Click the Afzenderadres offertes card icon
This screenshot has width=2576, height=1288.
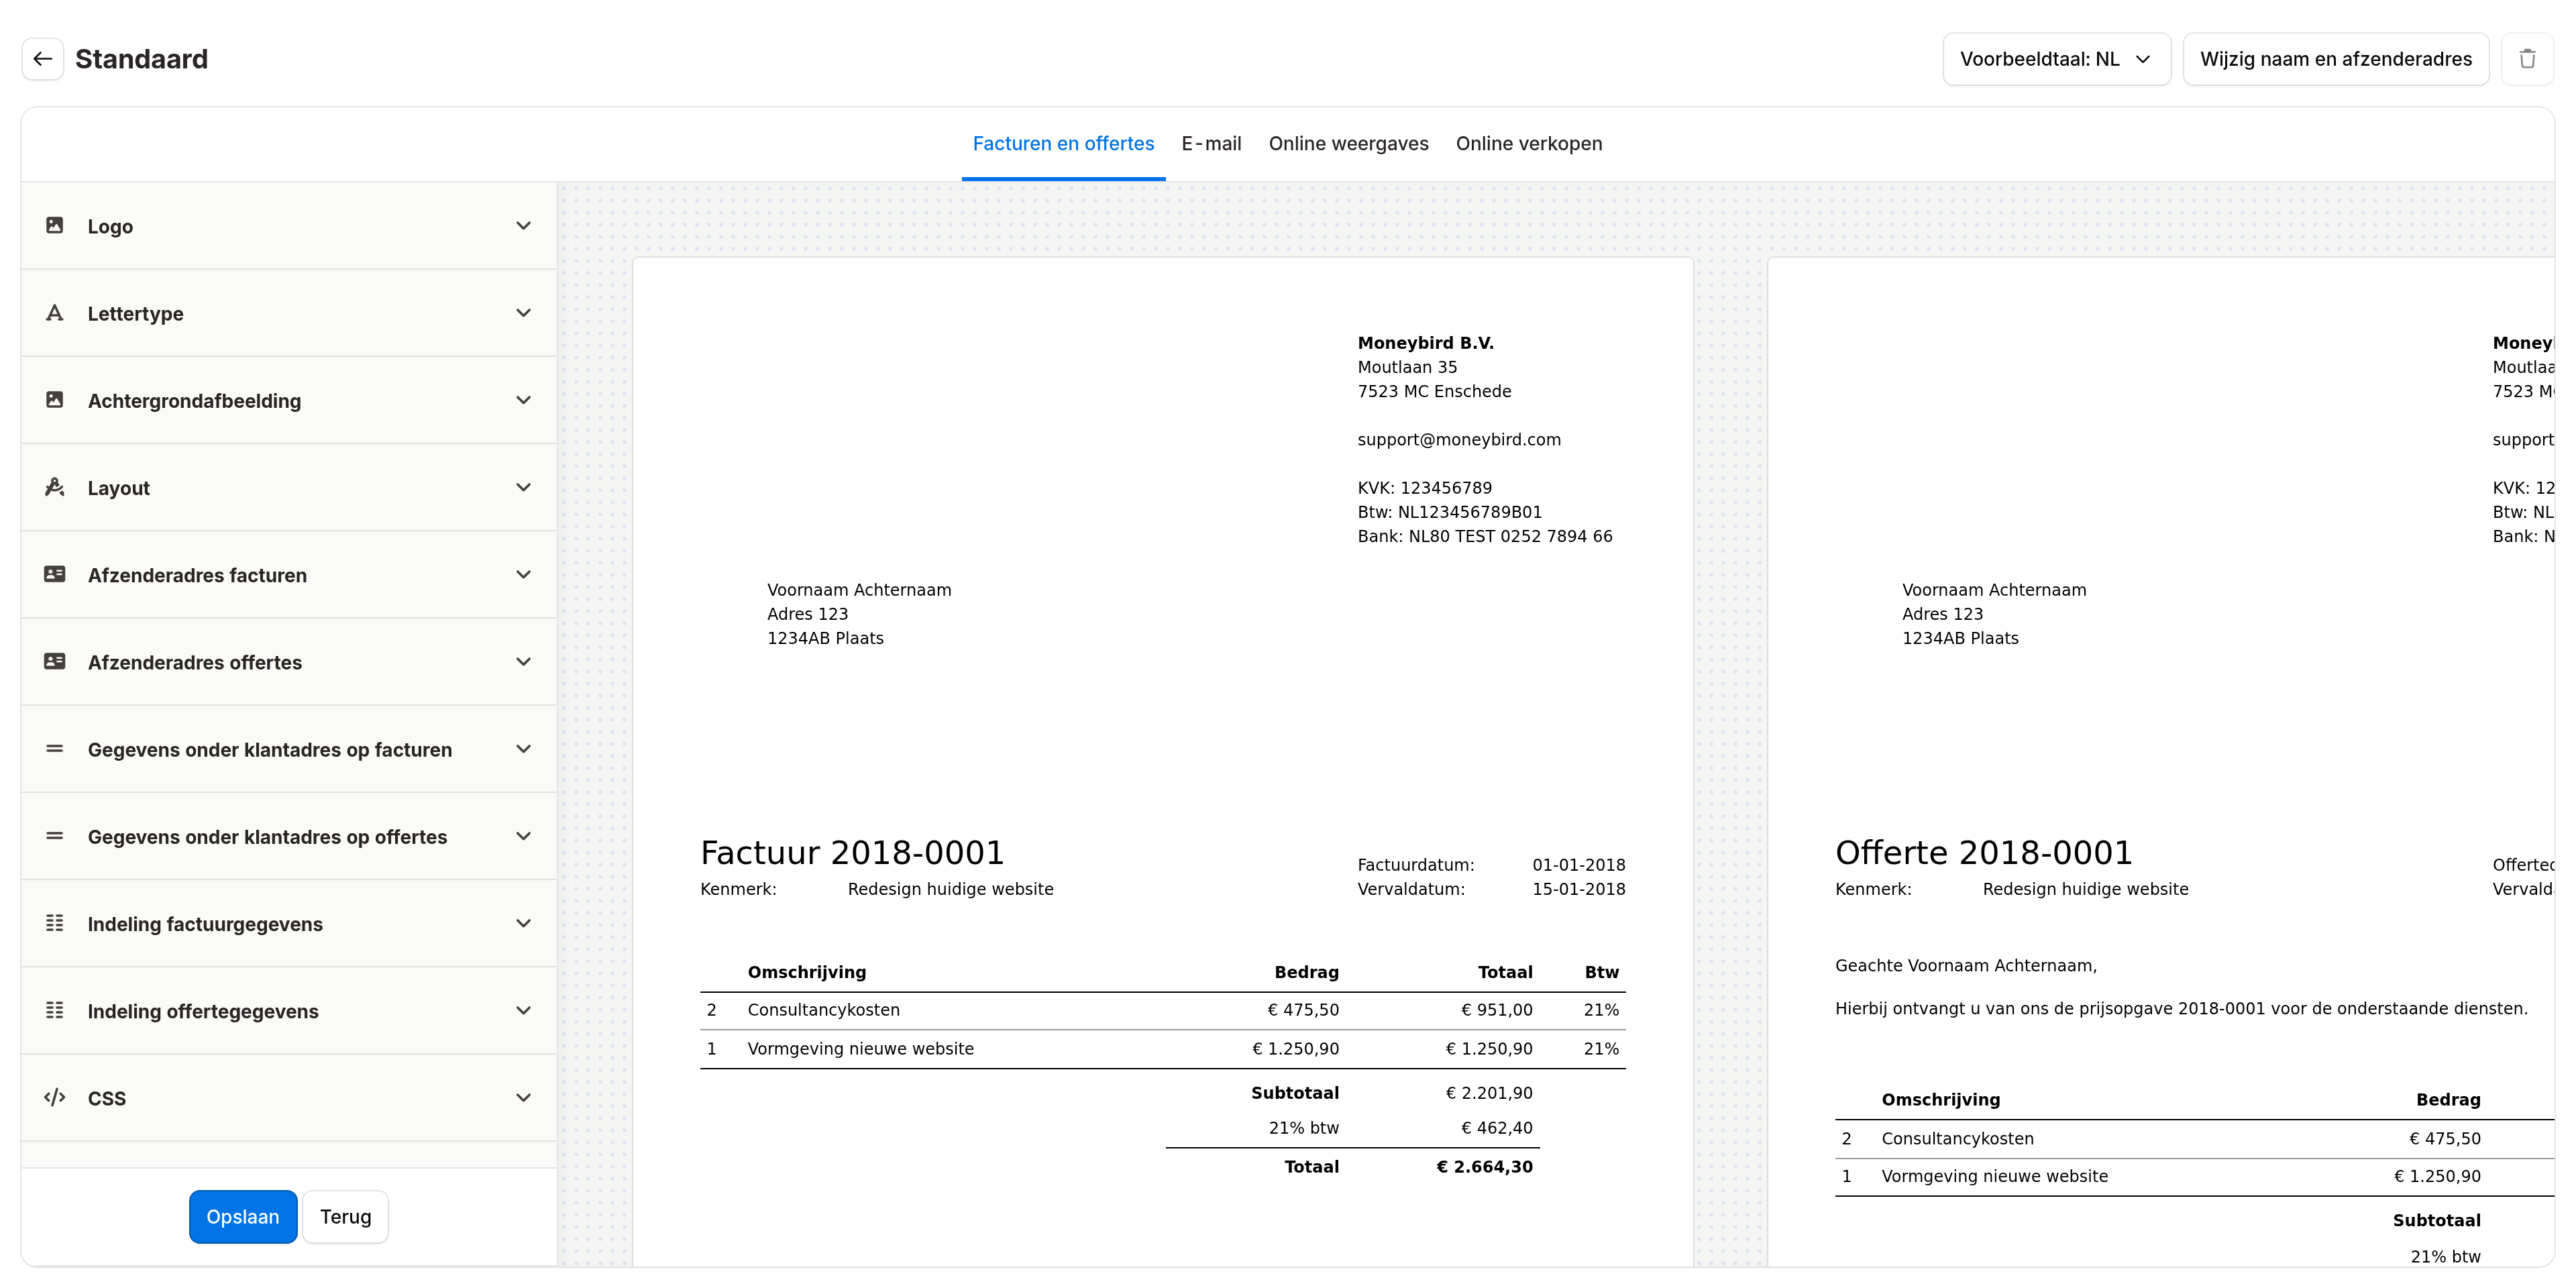pyautogui.click(x=55, y=661)
